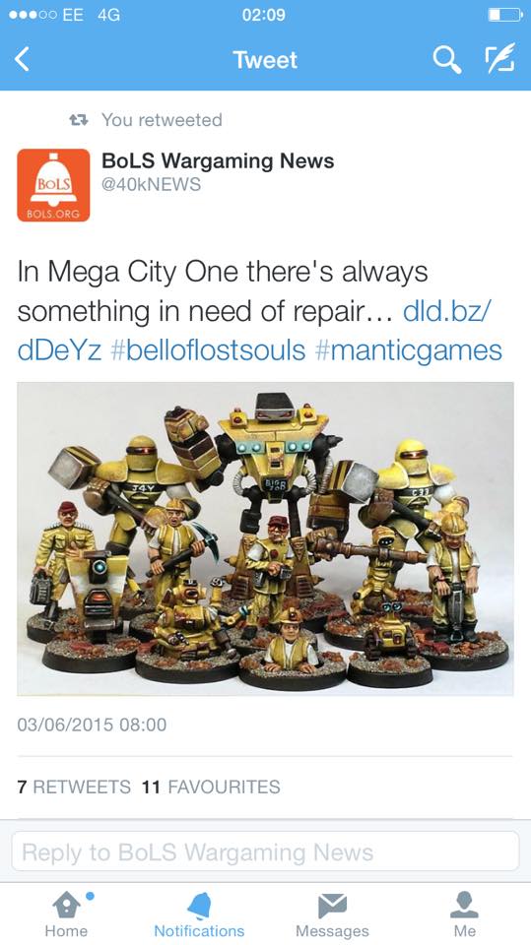Open the @40kNEWS handle
Image resolution: width=531 pixels, height=945 pixels.
pos(151,184)
